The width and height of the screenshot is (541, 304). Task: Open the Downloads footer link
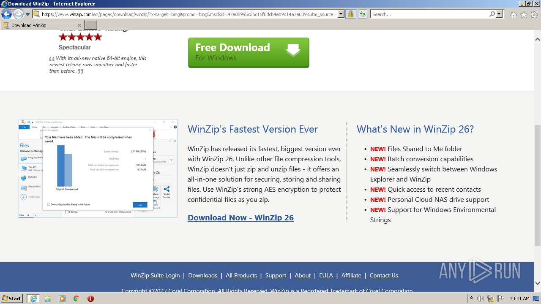tap(203, 275)
